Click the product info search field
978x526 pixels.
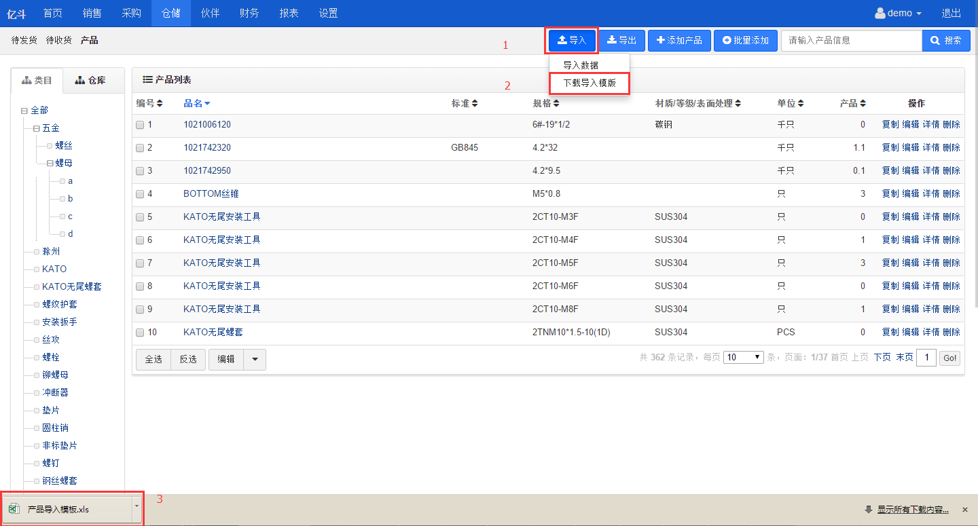click(x=851, y=41)
